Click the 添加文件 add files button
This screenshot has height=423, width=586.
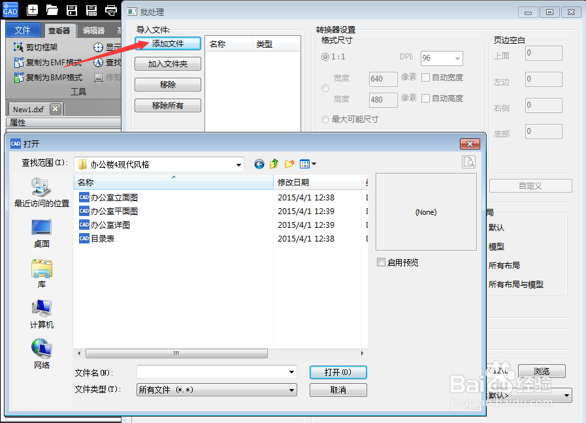[167, 43]
